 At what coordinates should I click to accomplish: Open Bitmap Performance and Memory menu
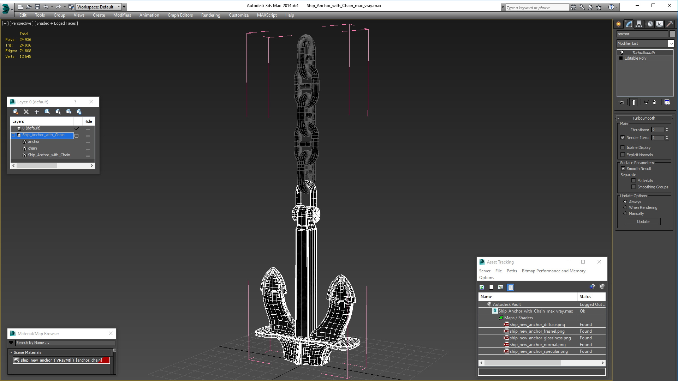553,271
